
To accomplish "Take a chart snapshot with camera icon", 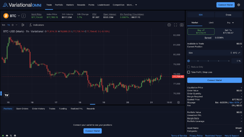I will (x=181, y=25).
